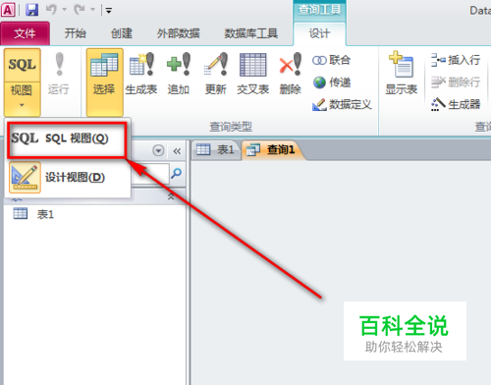491x385 pixels.
Task: Switch to the 创建 ribbon tab
Action: [122, 33]
